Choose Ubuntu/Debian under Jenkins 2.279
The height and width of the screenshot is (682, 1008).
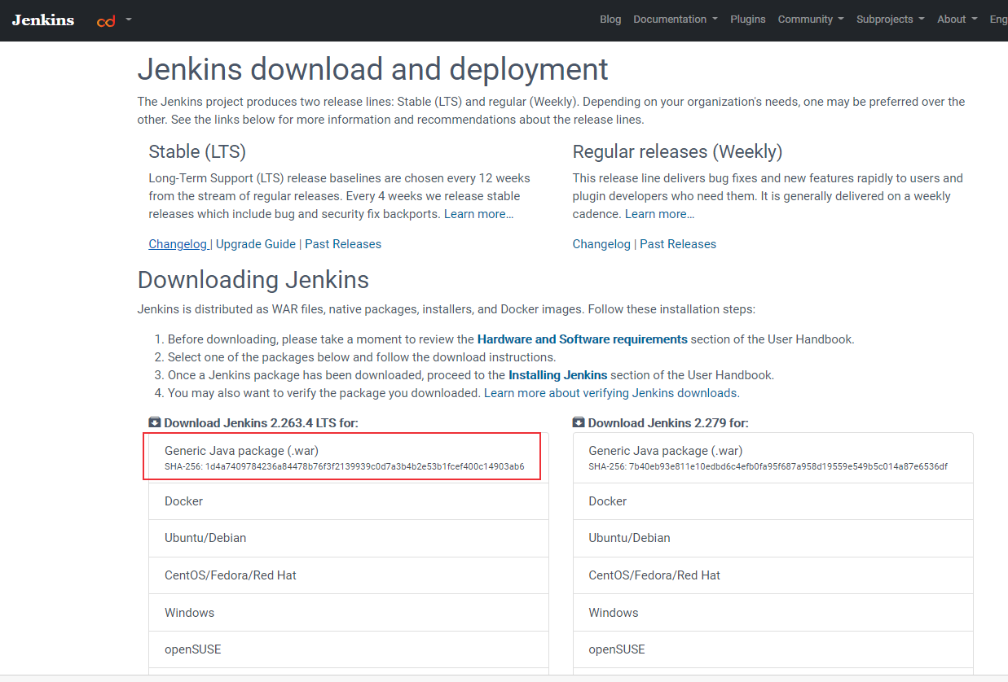pos(773,538)
